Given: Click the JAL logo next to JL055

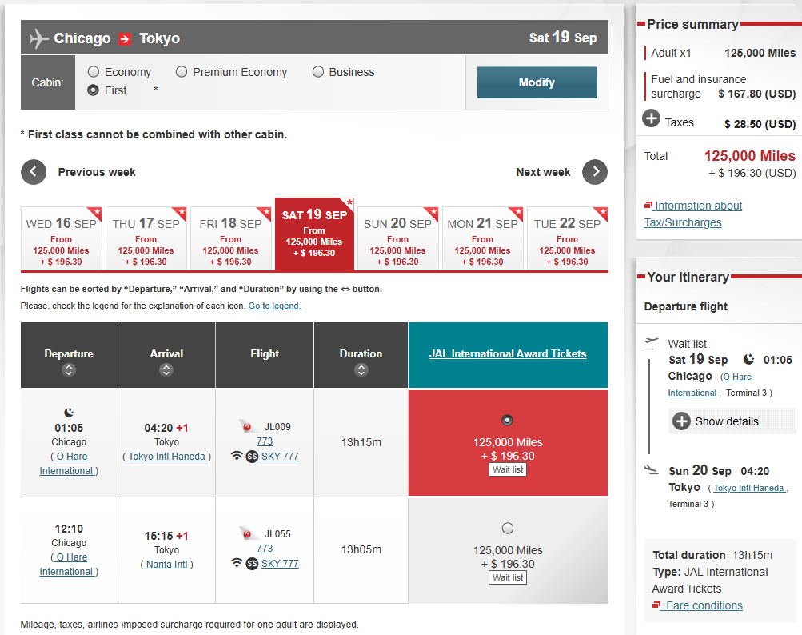Looking at the screenshot, I should click(x=249, y=533).
